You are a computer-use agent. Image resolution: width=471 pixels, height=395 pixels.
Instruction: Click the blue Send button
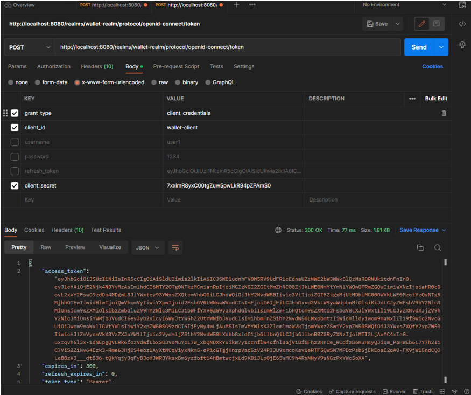[x=419, y=47]
